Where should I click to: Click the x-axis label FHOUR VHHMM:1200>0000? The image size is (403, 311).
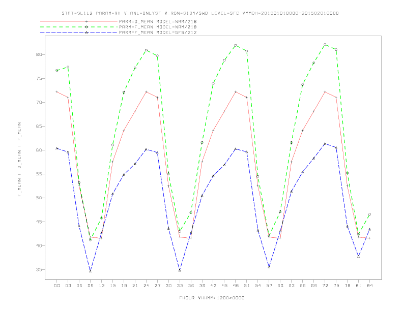212,298
